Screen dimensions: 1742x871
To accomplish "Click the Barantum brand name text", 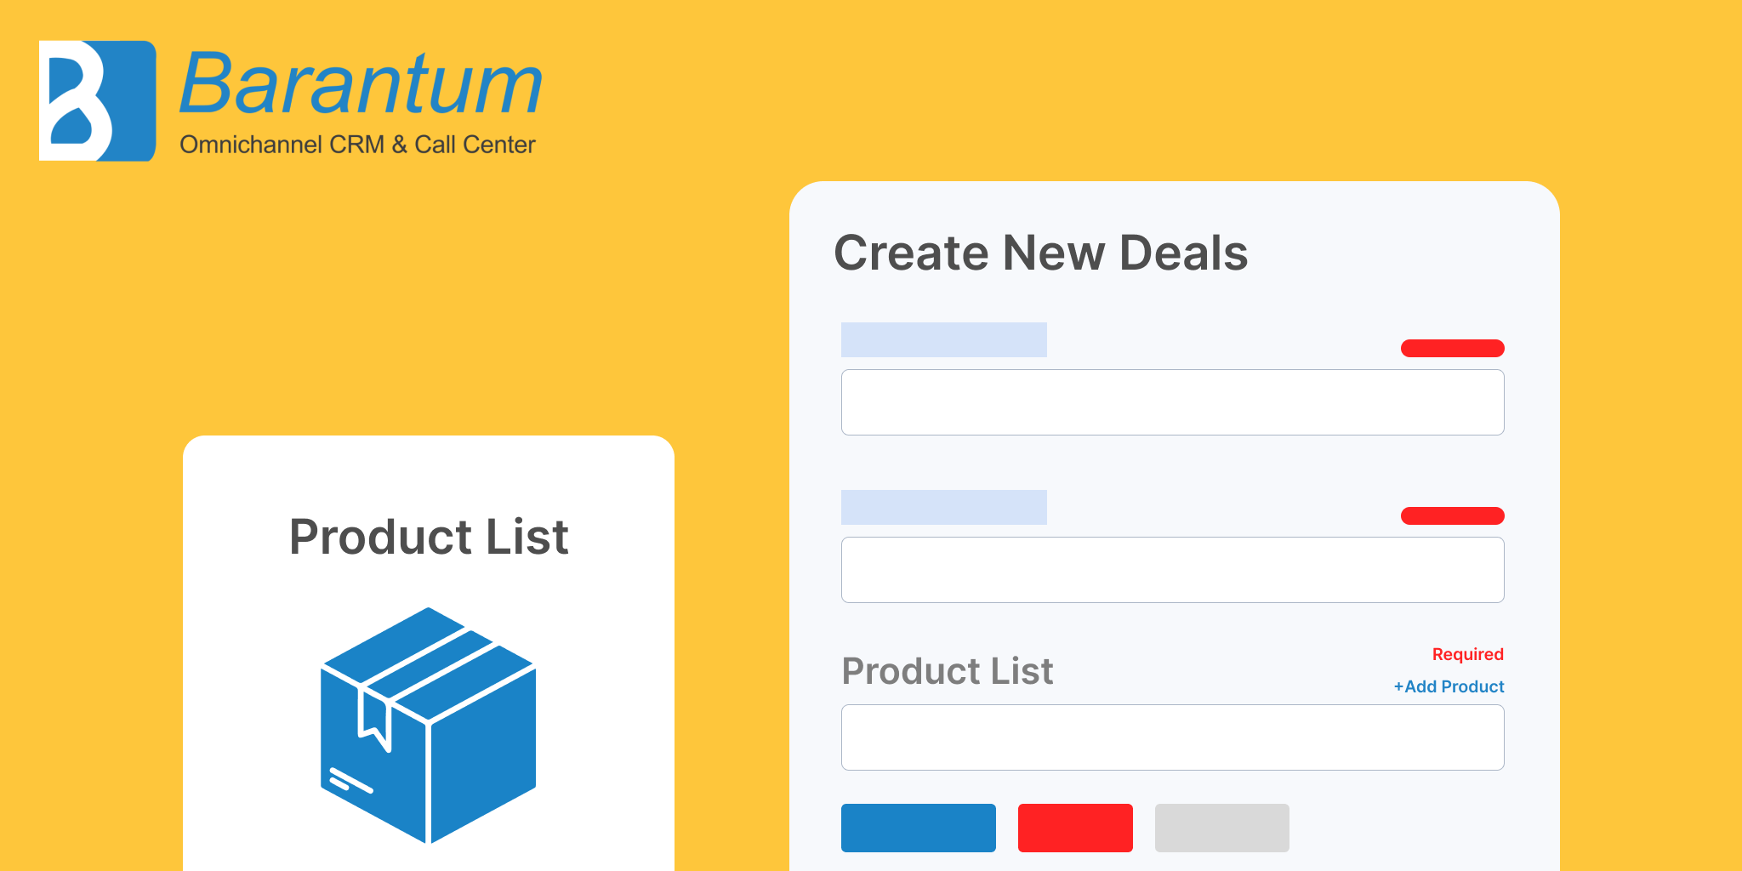I will [x=361, y=83].
